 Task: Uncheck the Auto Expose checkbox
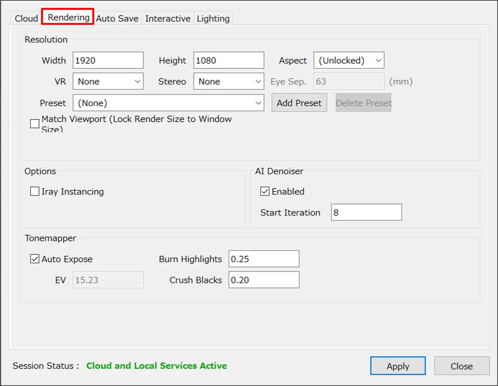(x=35, y=259)
